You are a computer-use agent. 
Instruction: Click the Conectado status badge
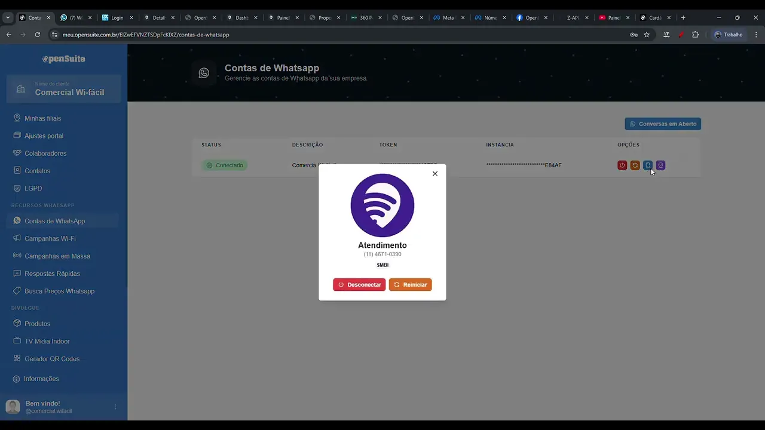tap(225, 165)
